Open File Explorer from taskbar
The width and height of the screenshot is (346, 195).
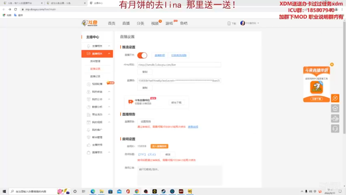102,192
